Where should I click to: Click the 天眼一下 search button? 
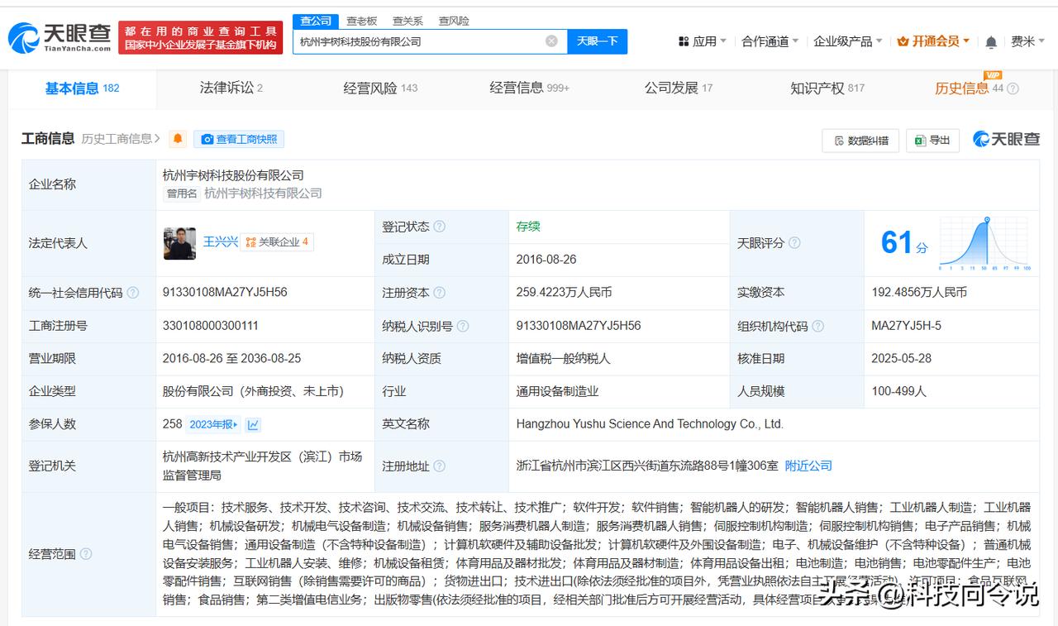(597, 41)
